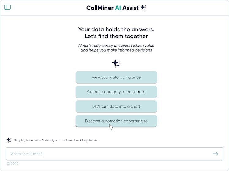Click 'and helps you make informed decisions' line
Viewport: 229px width, 171px height.
(x=116, y=50)
